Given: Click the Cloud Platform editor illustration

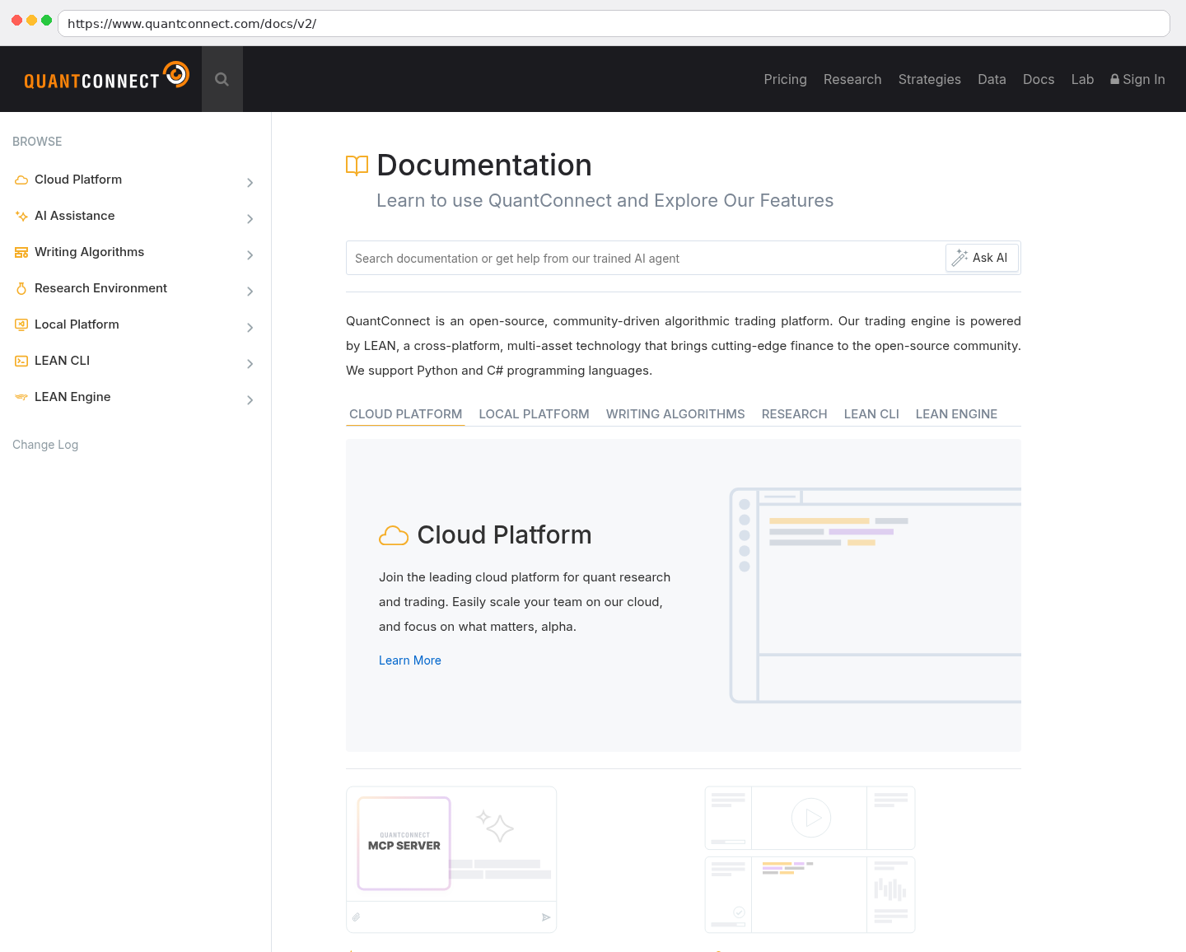Looking at the screenshot, I should pyautogui.click(x=875, y=595).
